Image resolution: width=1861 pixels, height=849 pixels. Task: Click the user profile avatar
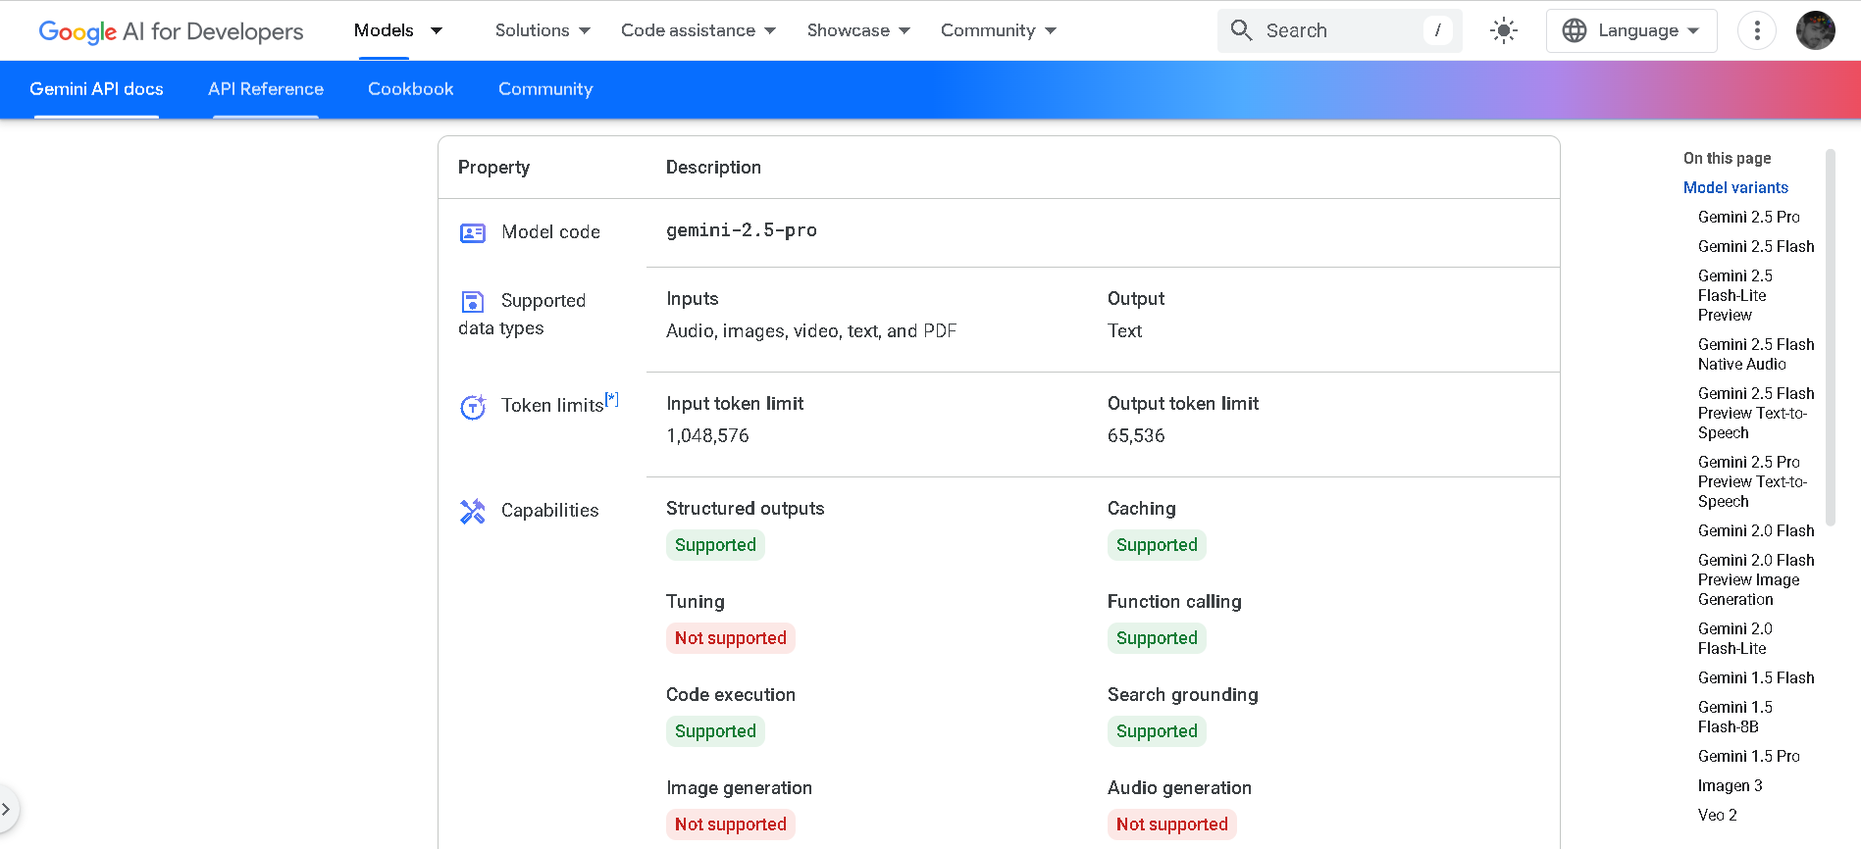tap(1815, 30)
